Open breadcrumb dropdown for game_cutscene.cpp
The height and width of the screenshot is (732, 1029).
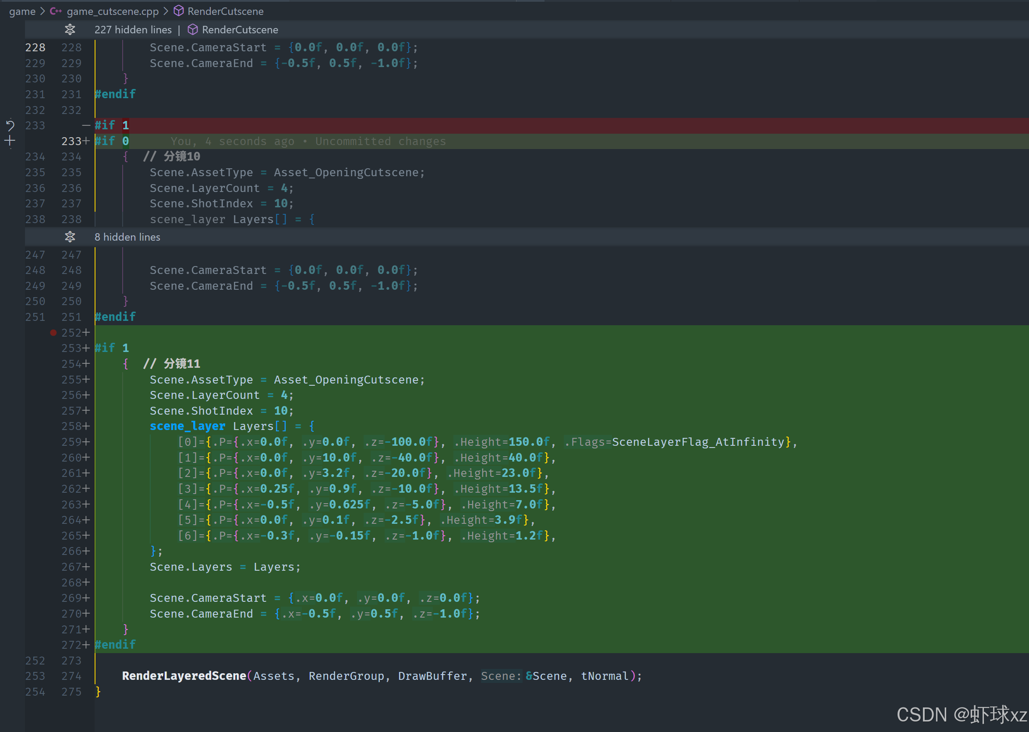coord(113,11)
